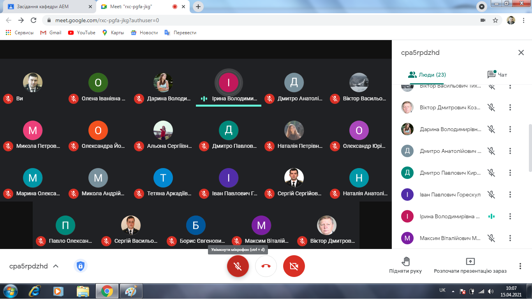The image size is (532, 305).
Task: Click the Олена Іванівна participant tile avatar
Action: coord(98,82)
